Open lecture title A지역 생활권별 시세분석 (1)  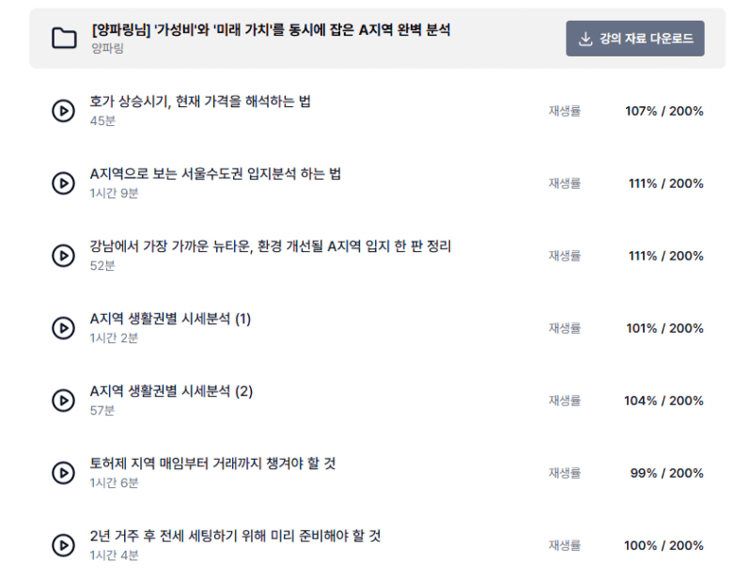(x=170, y=319)
